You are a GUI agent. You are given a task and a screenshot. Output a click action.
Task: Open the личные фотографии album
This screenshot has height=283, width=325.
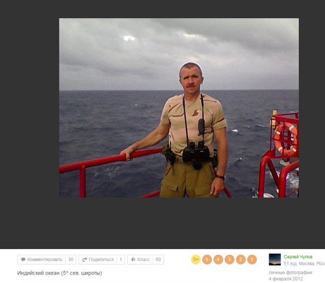tap(290, 272)
